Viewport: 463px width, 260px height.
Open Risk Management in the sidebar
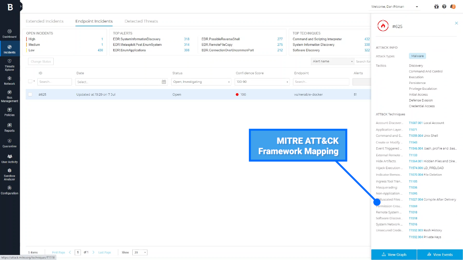(x=9, y=96)
